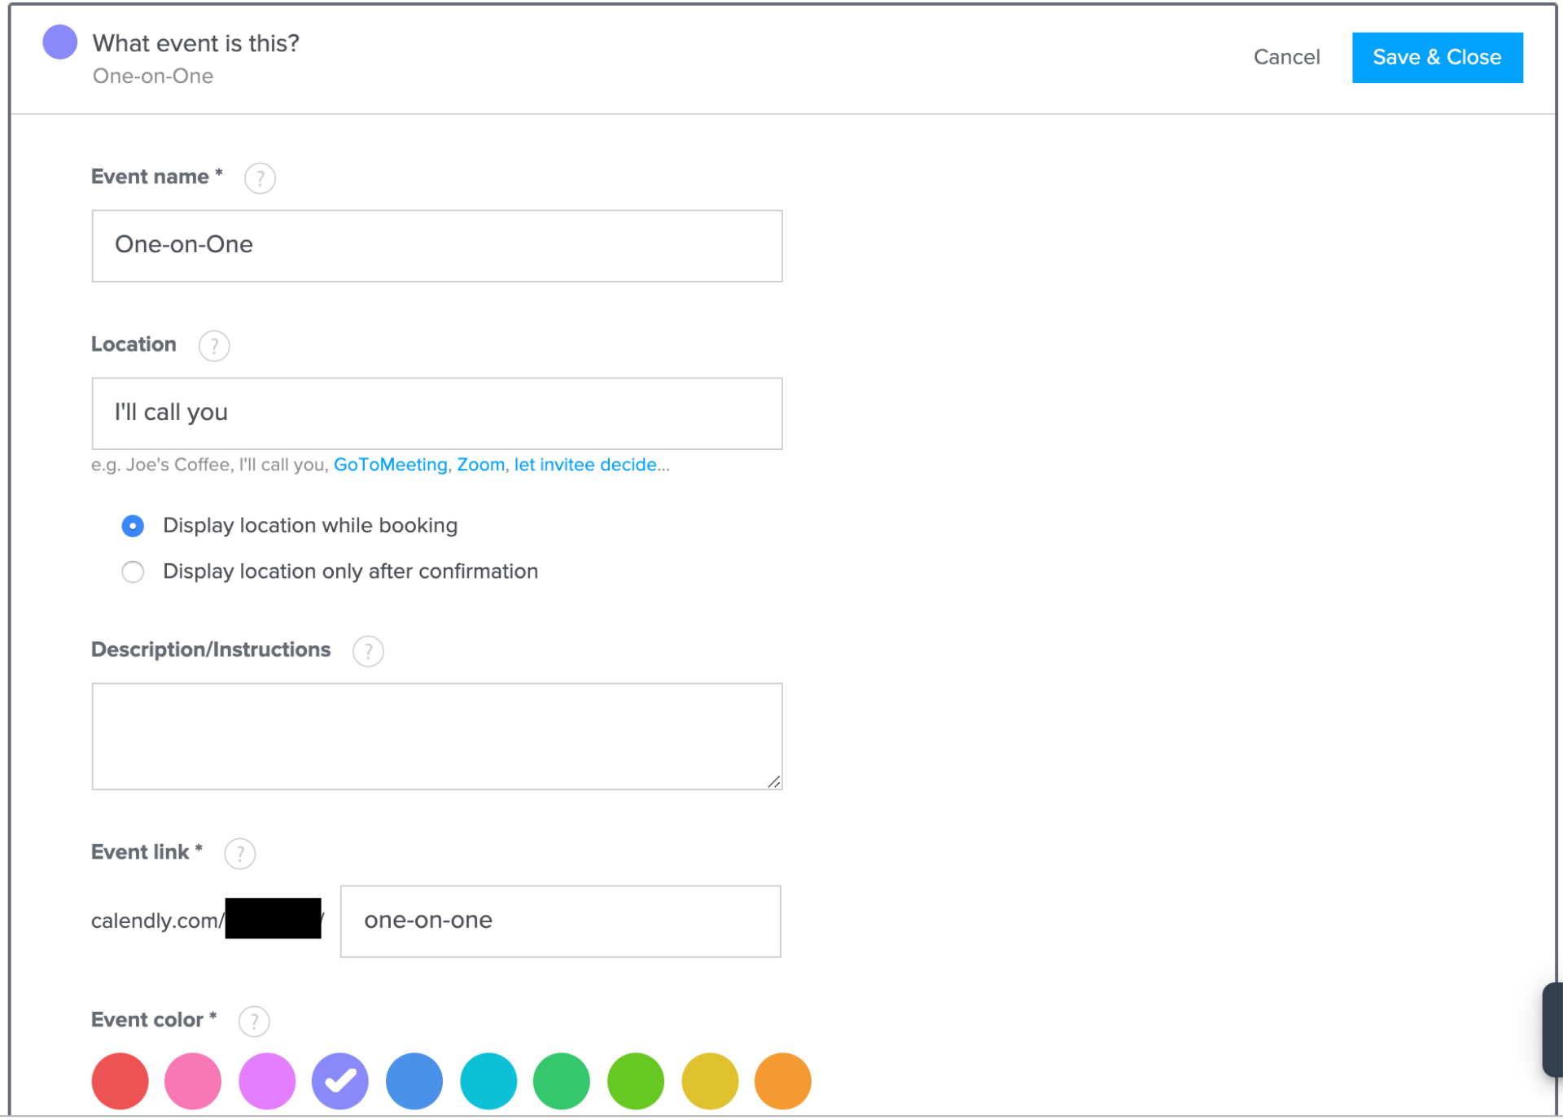Select 'Display location while booking'
The image size is (1563, 1120).
[133, 526]
